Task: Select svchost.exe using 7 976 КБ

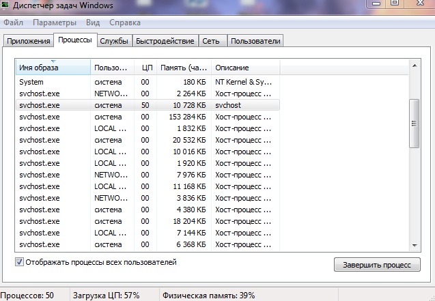Action: (x=148, y=175)
